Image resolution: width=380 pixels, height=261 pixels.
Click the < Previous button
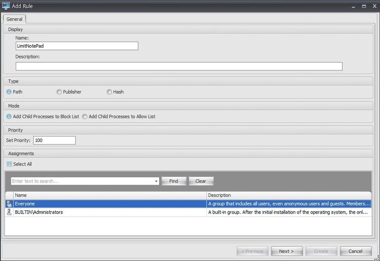[x=252, y=251]
